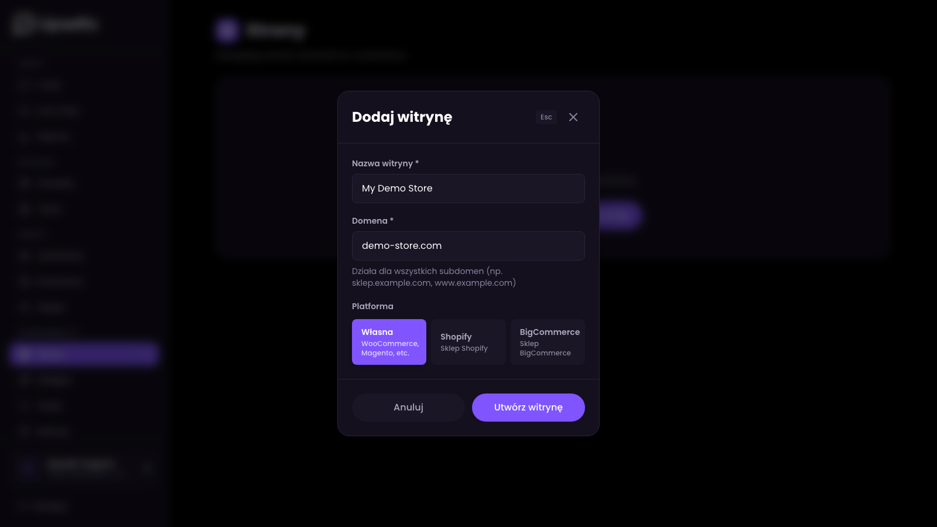The width and height of the screenshot is (937, 527).
Task: Choose Shopify as the platform
Action: tap(468, 342)
